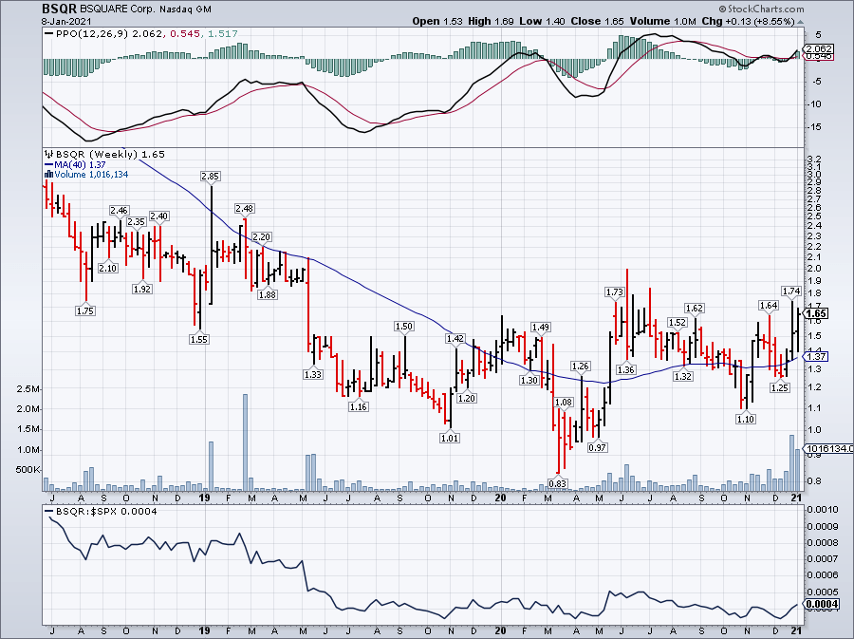Click the MA(40) 1.37 legend label
The height and width of the screenshot is (639, 854).
80,164
